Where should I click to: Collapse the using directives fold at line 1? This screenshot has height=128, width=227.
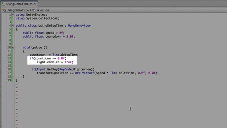pos(13,15)
